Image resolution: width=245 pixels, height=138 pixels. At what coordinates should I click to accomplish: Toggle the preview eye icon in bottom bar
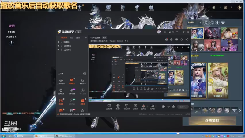click(168, 107)
